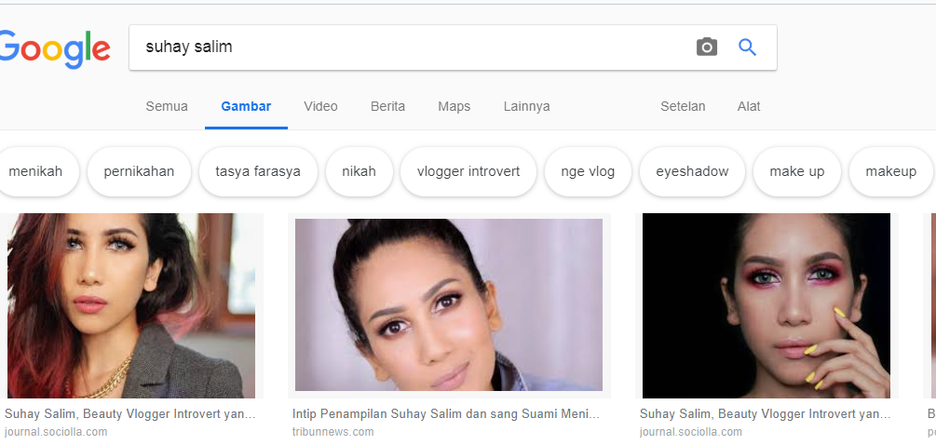Open the Intip Penampilan Suhay Salim title link
Screen dimensions: 936x445
(x=446, y=414)
